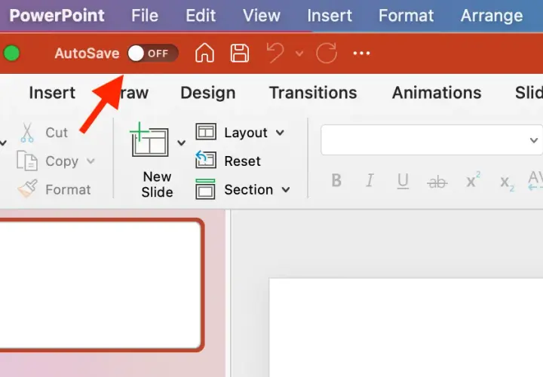Expand the Section dropdown chevron

(286, 190)
